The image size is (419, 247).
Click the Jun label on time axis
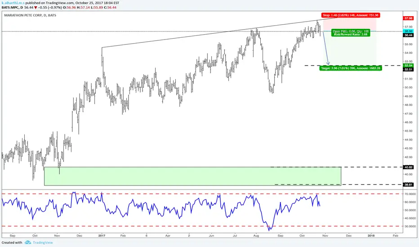[x=211, y=236]
